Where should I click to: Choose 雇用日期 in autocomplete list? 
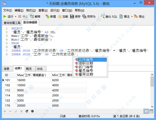[x=90, y=74]
